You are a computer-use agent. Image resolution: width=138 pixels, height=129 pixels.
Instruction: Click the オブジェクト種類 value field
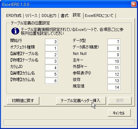click(x=51, y=48)
